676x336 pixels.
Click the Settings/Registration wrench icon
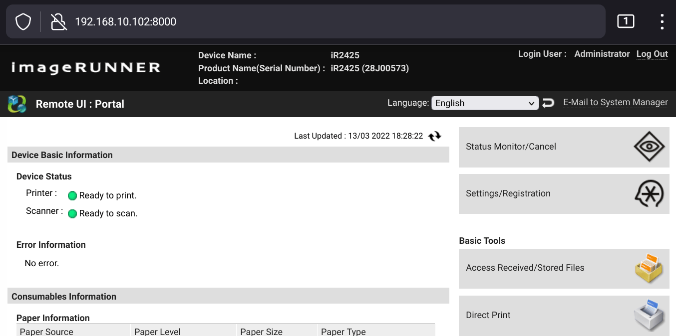point(649,194)
